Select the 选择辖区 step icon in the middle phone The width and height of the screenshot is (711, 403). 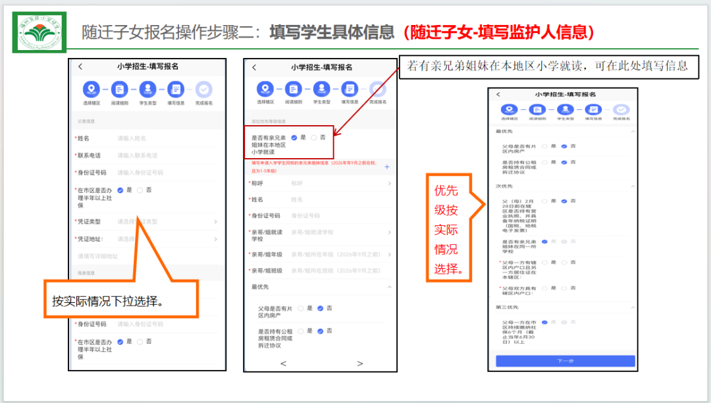pyautogui.click(x=265, y=89)
